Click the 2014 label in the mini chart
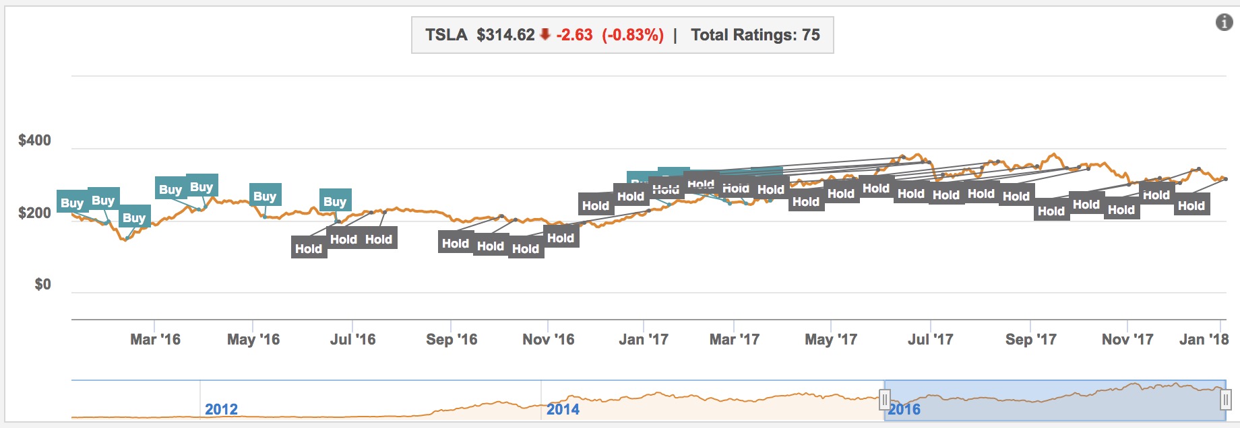Screen dimensions: 1240x428 (564, 408)
